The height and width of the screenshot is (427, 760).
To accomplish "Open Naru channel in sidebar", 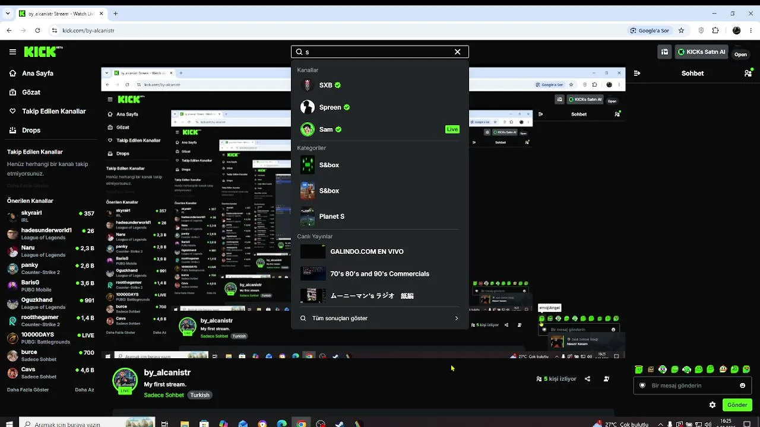I will [50, 251].
